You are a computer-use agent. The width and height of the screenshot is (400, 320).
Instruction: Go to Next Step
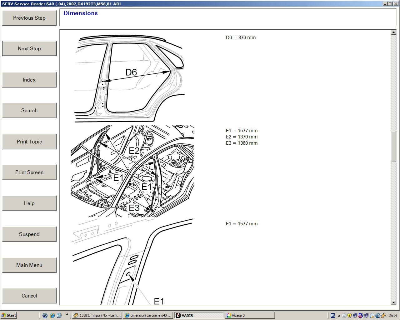[x=29, y=49]
